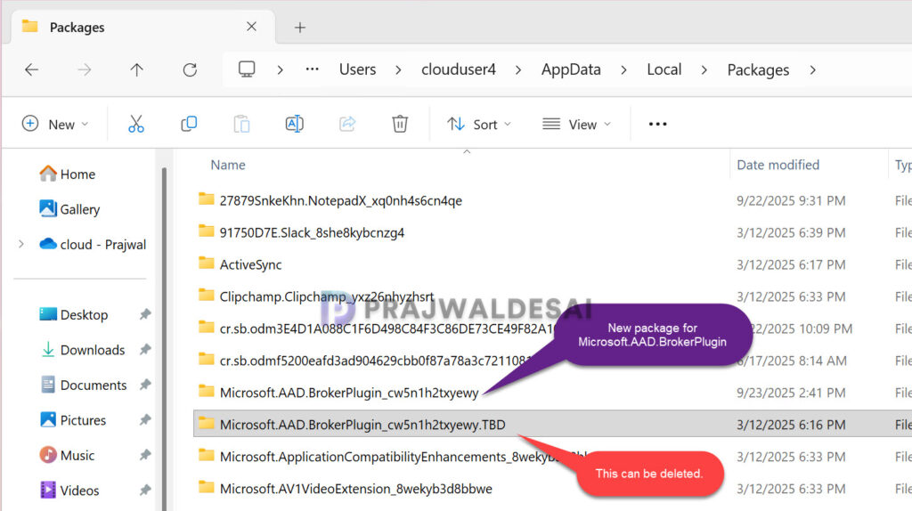Click date 9/23/2025 2:41 PM
912x511 pixels.
(791, 393)
